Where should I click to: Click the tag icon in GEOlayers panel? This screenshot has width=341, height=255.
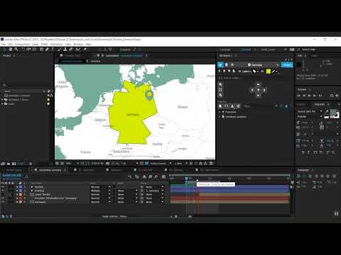click(254, 71)
